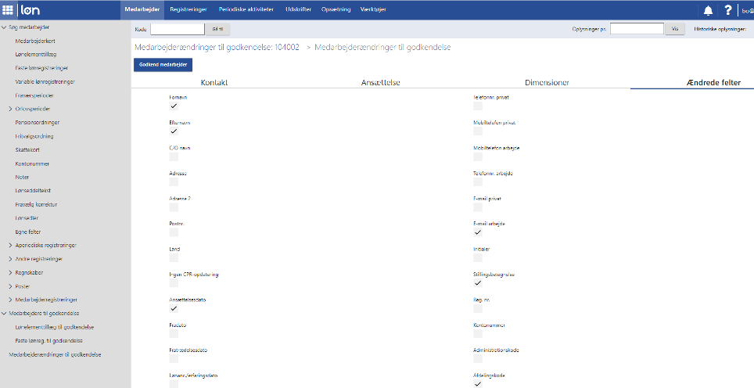This screenshot has width=754, height=388.
Task: Expand the Orlovsperioder tree node
Action: pos(9,109)
